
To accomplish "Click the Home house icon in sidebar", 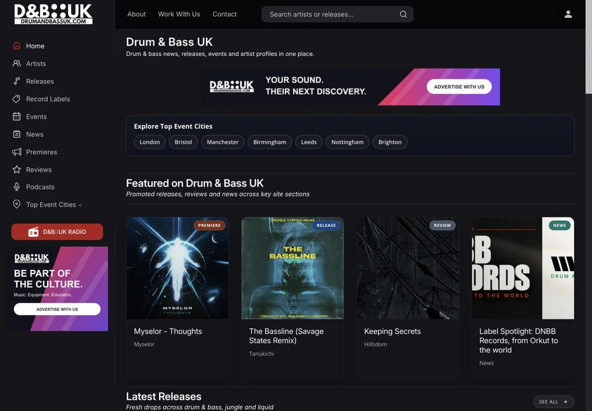I will click(x=17, y=46).
